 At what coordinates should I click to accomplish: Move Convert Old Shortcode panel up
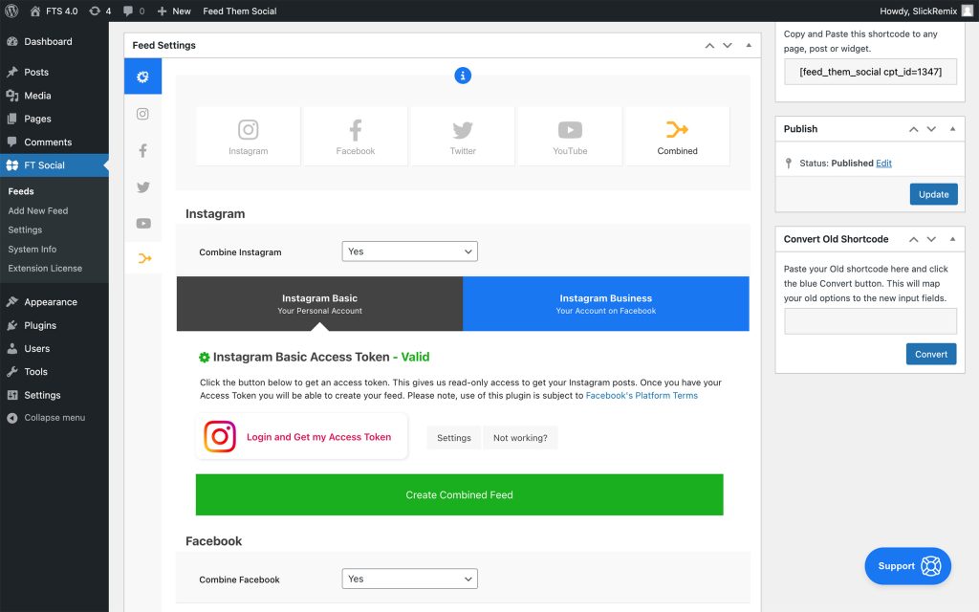point(913,239)
